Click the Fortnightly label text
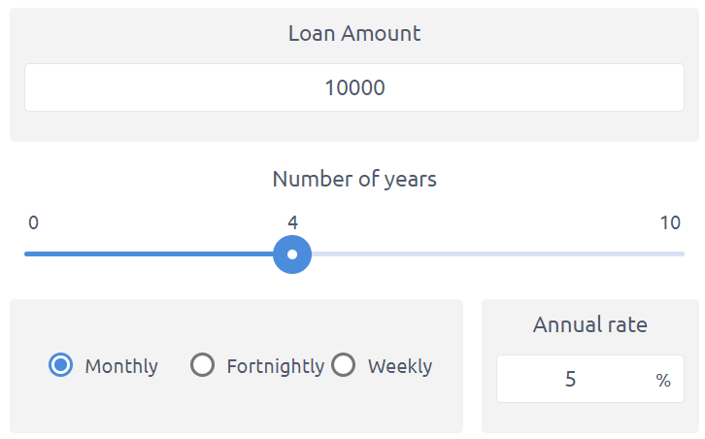Viewport: 705px width, 439px height. [276, 366]
